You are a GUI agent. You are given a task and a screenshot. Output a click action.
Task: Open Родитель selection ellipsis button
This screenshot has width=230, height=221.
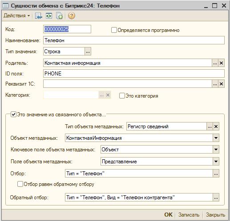(x=215, y=63)
